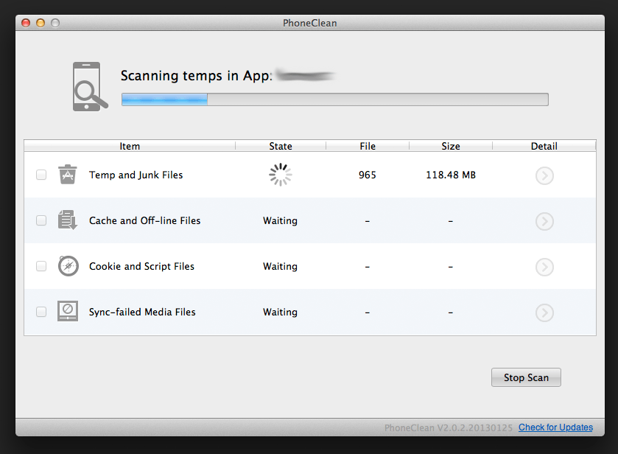The width and height of the screenshot is (618, 454).
Task: Click the Scanning temps in App status text
Action: (x=196, y=75)
